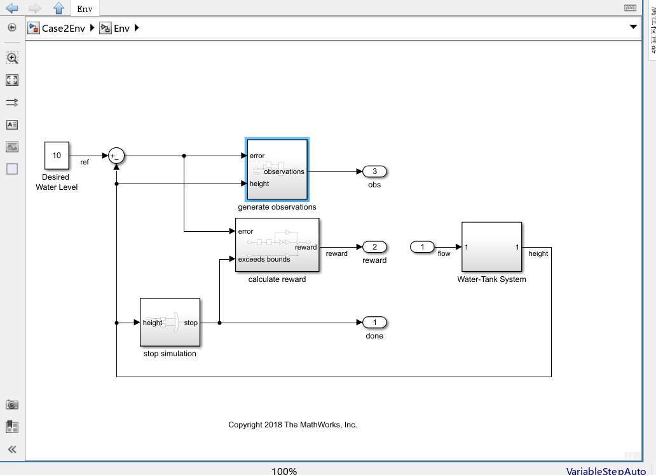Select the Water-Tank System block
The image size is (656, 475).
[491, 246]
